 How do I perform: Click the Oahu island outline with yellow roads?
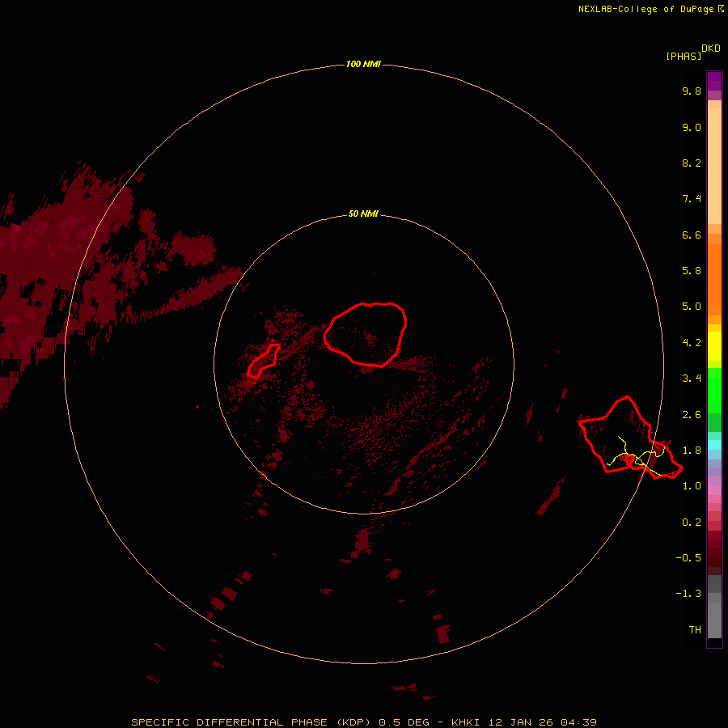click(x=630, y=438)
